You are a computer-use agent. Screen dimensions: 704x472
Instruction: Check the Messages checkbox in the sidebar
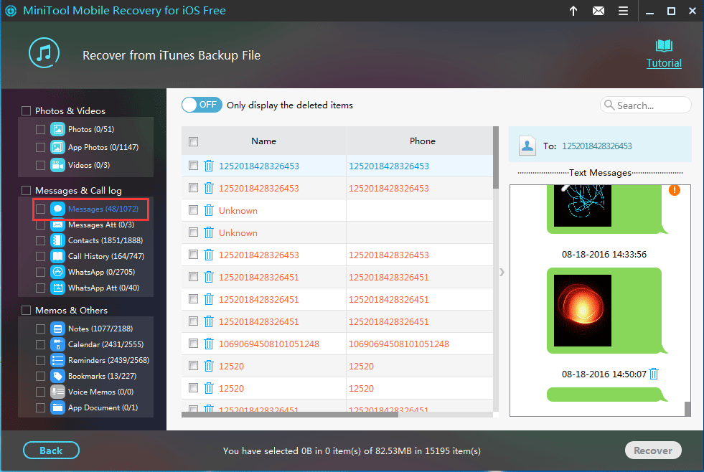[42, 209]
